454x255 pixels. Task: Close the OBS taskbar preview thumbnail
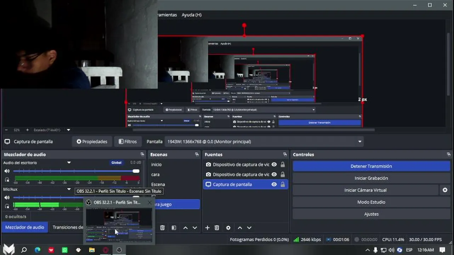click(x=149, y=203)
